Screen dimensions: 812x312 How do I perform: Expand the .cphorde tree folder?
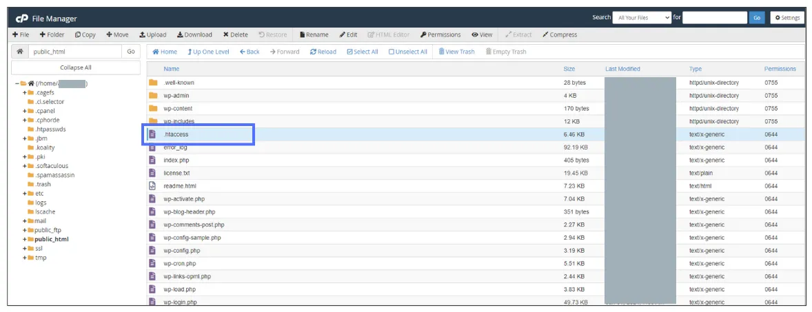24,120
